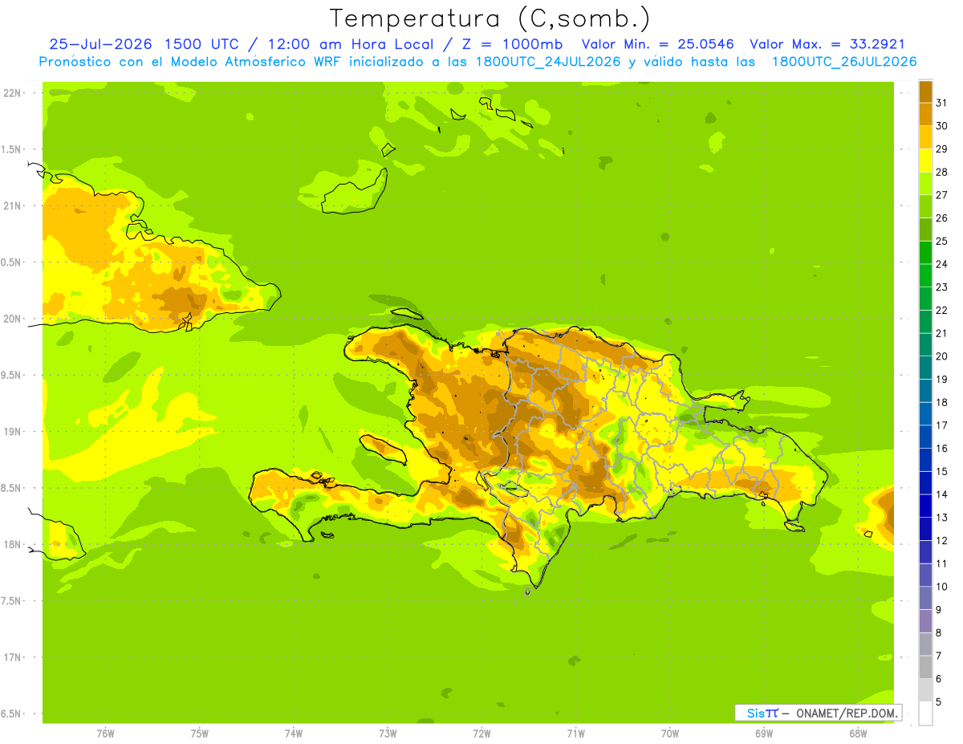The image size is (963, 744).
Task: Click the 73W longitude label
Action: [388, 733]
